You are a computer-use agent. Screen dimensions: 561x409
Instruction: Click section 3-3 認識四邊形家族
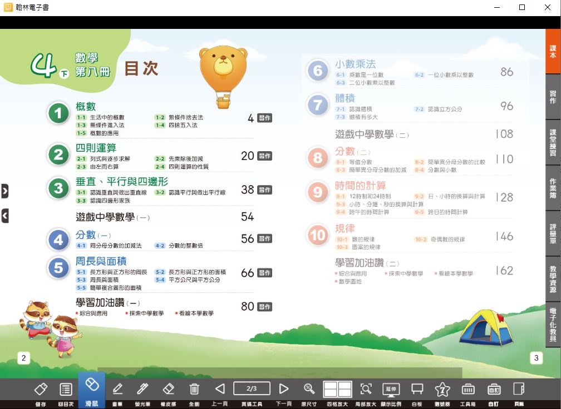pyautogui.click(x=103, y=201)
